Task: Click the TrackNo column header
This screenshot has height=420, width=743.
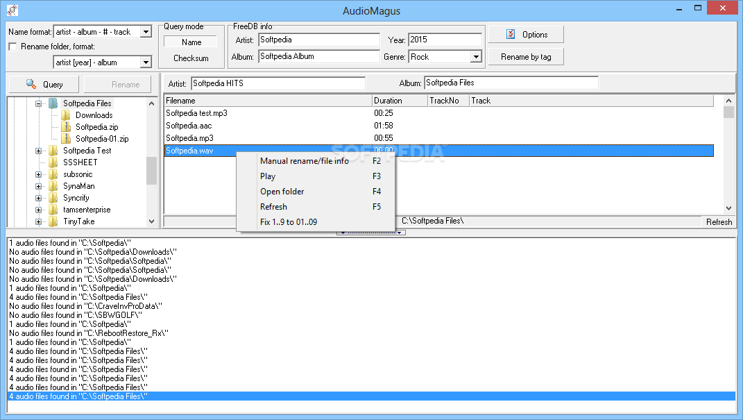Action: (448, 101)
